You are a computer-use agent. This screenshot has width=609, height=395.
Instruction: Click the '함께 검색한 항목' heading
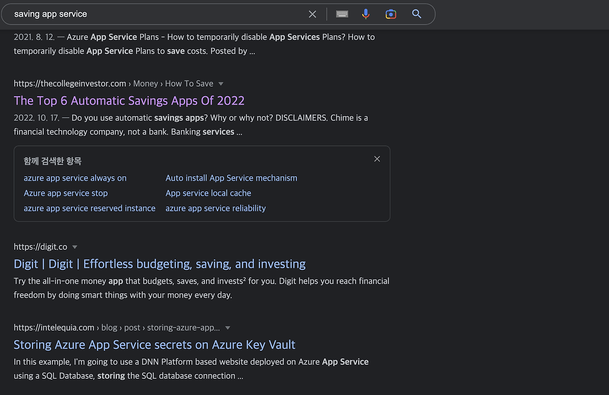point(53,161)
